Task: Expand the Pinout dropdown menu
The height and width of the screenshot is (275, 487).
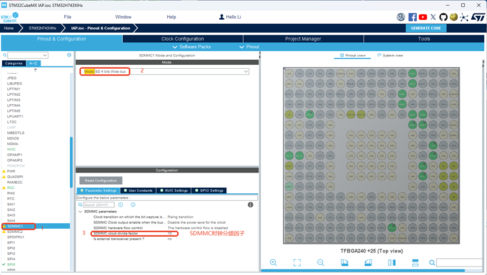Action: [249, 47]
